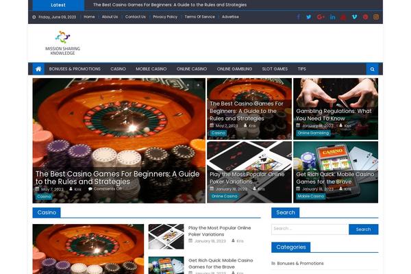Click the blue Search button in sidebar
Image resolution: width=411 pixels, height=274 pixels.
pyautogui.click(x=363, y=229)
